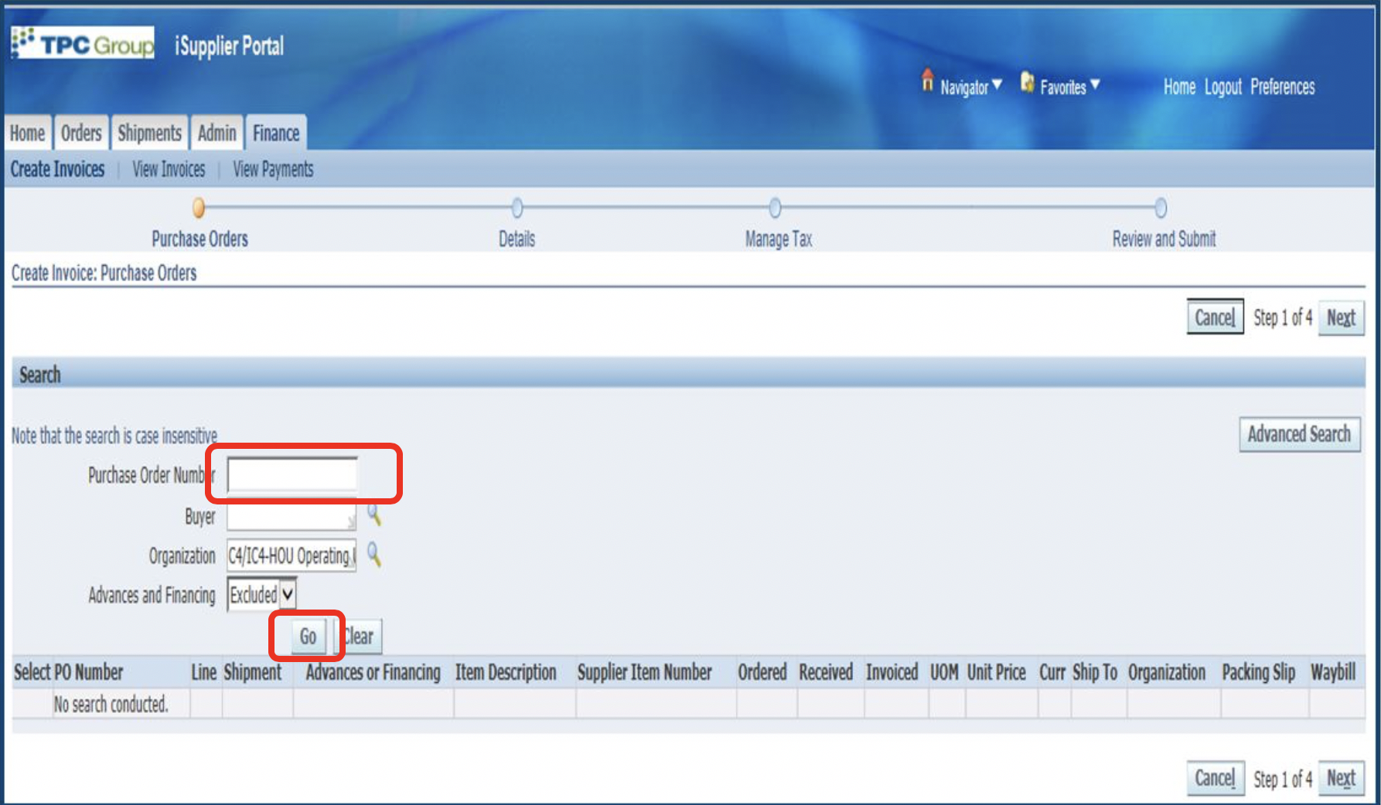Screen dimensions: 1381x805
Task: Click the Invoiced column header
Action: (892, 673)
